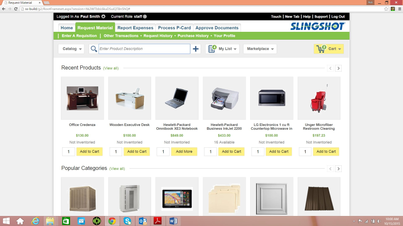Click the Office Credenza product image
Screen dimensions: 403x226
pyautogui.click(x=82, y=98)
